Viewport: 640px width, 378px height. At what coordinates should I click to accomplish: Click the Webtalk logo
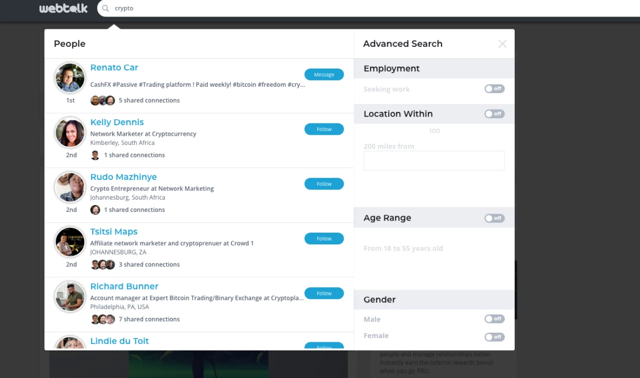[x=63, y=9]
